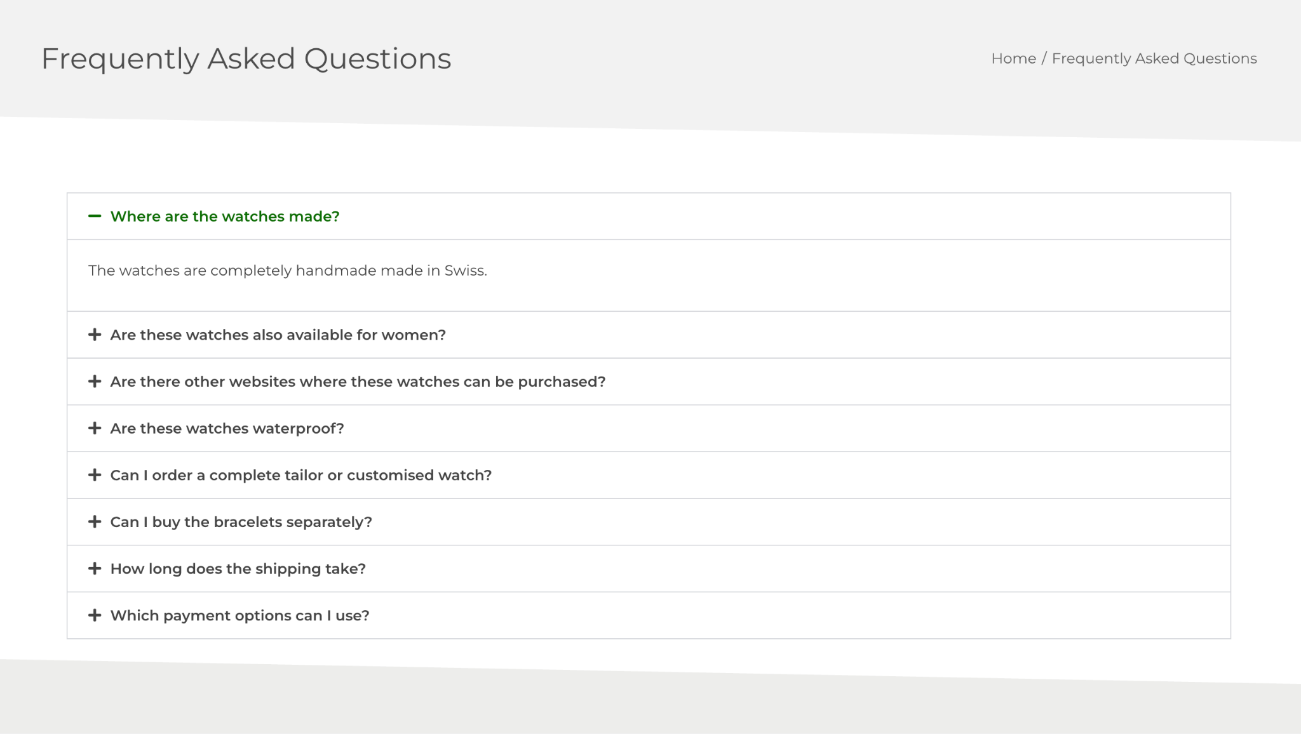Click plus icon next to women availability question
Screen dimensions: 1301x734
95,335
